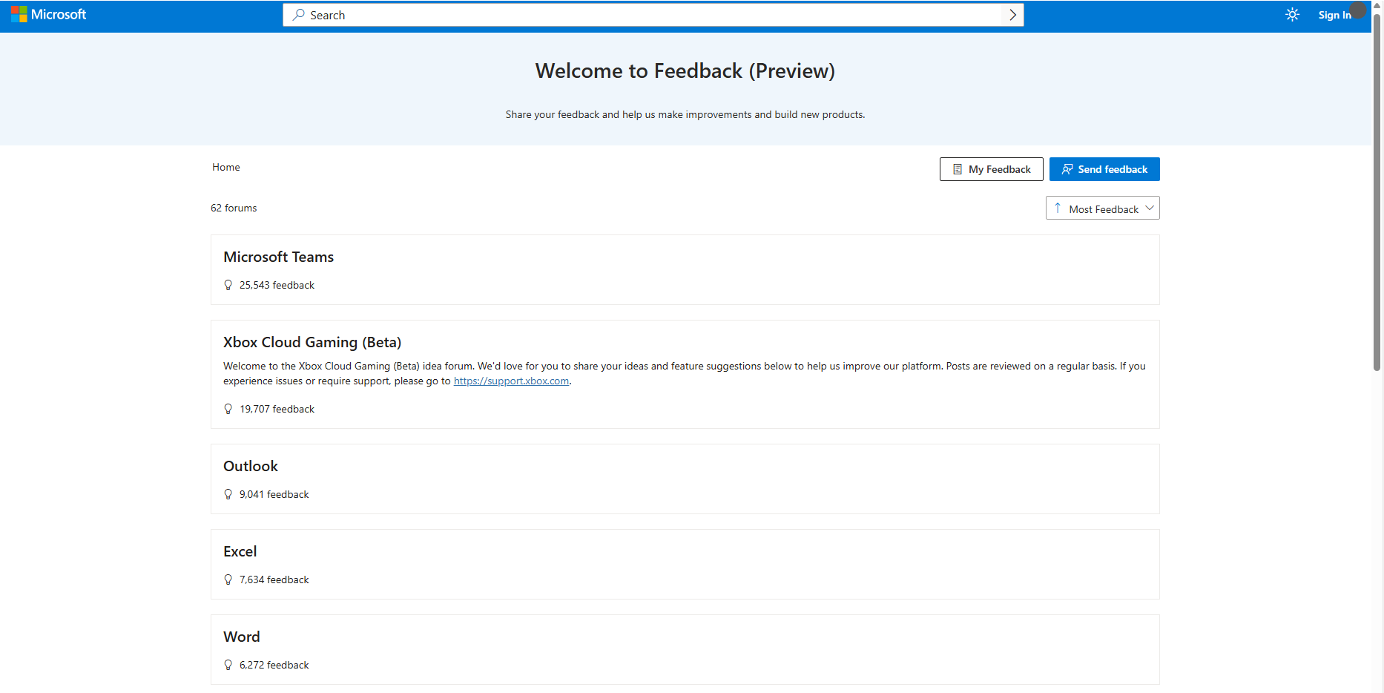Click the 9,041 feedback count
This screenshot has height=693, width=1384.
point(274,494)
